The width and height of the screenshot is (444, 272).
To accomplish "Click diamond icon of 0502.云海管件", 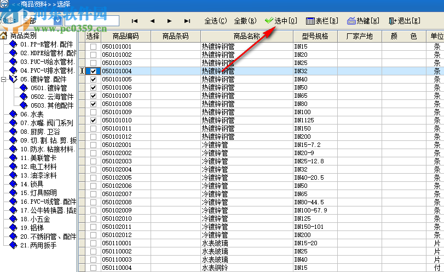I will point(24,97).
